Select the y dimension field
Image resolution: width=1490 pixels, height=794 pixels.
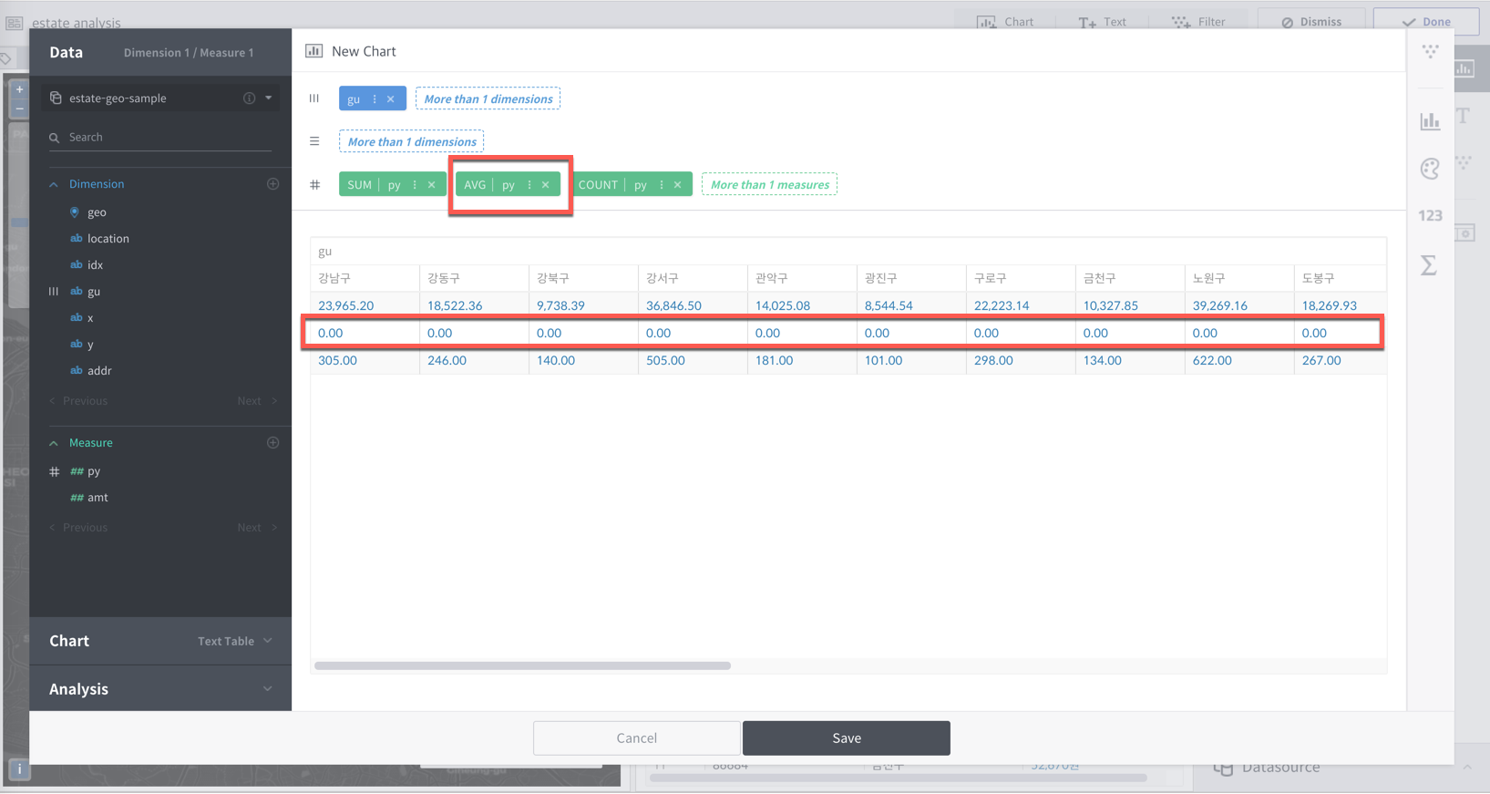[90, 344]
